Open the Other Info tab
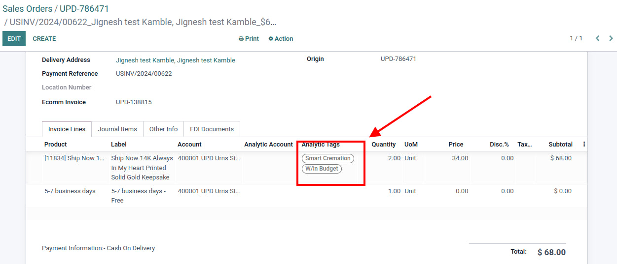Screen dimensions: 617x264 pos(163,129)
